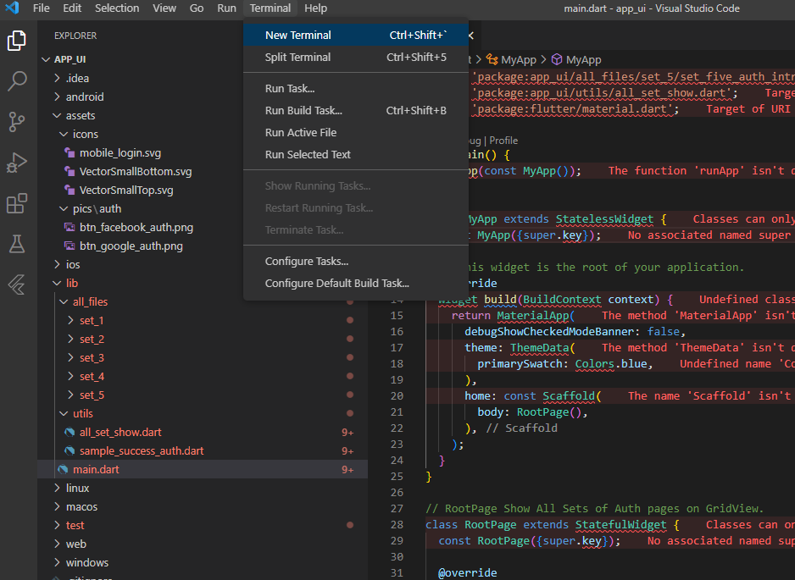Collapse the assets folder
Image resolution: width=795 pixels, height=580 pixels.
click(x=54, y=115)
